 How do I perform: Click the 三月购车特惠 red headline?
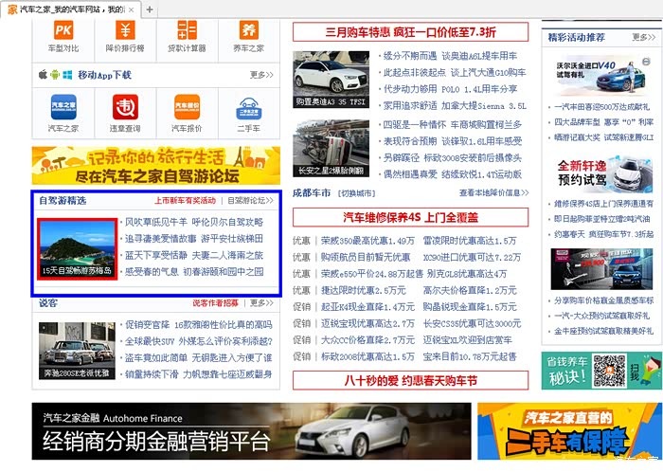409,31
